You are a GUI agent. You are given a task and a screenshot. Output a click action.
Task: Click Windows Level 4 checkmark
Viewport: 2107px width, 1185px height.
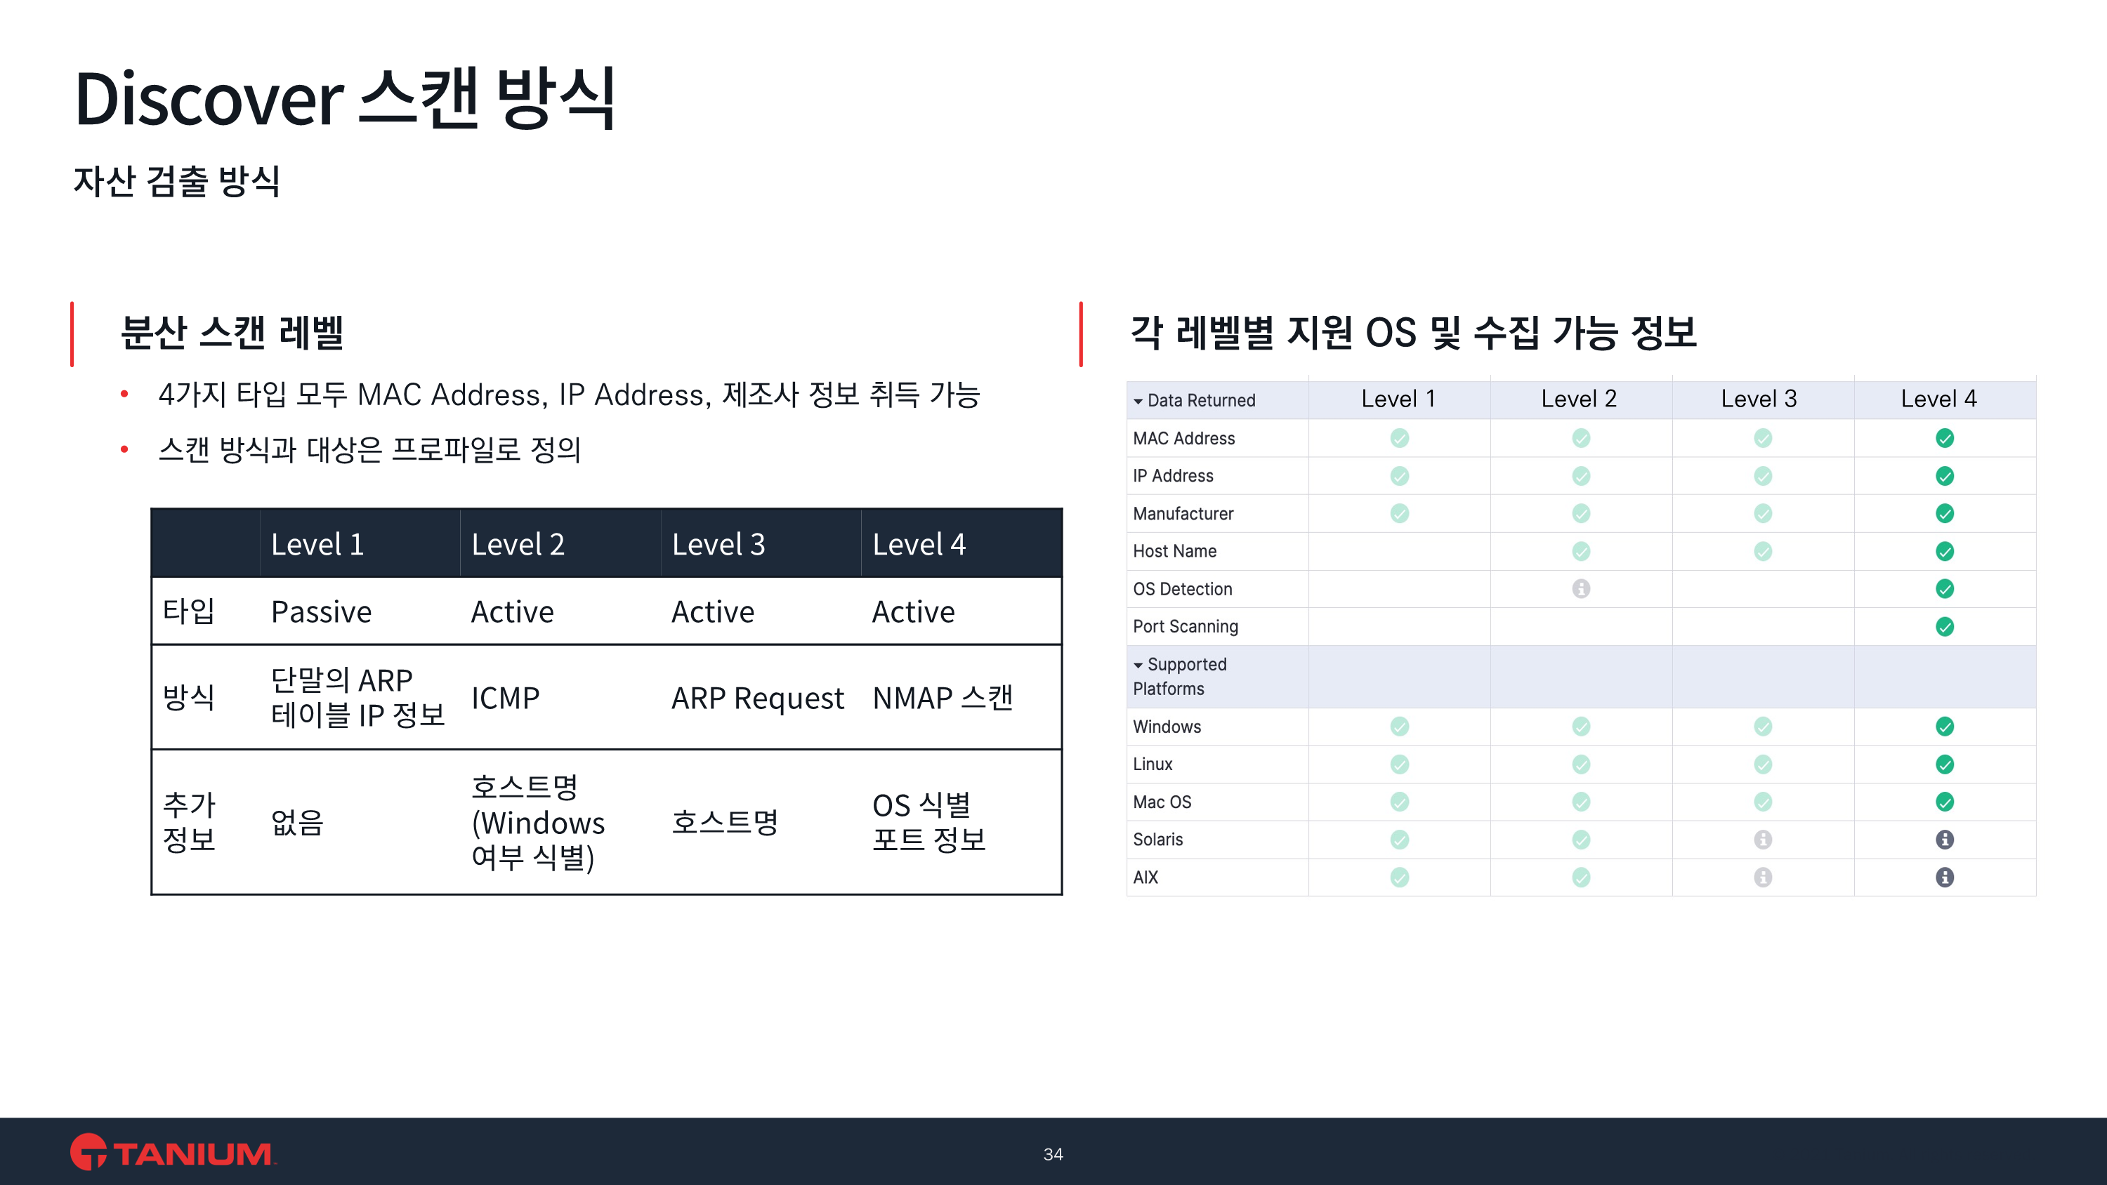pyautogui.click(x=1944, y=726)
